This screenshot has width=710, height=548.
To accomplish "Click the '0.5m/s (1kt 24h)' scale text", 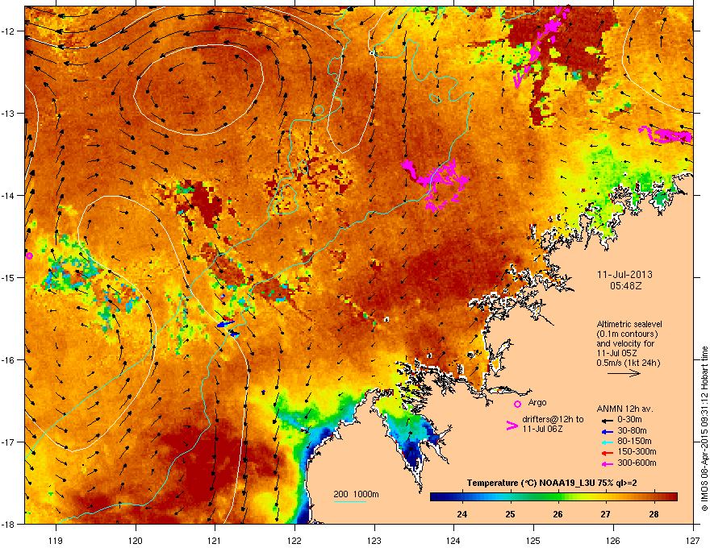I will coord(629,363).
